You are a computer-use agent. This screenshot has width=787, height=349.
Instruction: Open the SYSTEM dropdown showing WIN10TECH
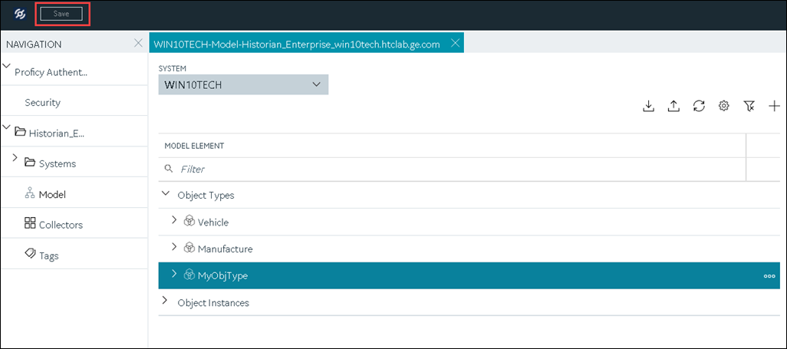[243, 85]
